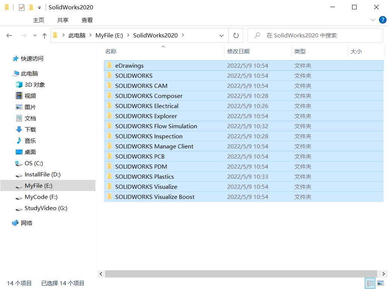Open 视频 folder in the sidebar
The height and width of the screenshot is (289, 388).
click(30, 96)
